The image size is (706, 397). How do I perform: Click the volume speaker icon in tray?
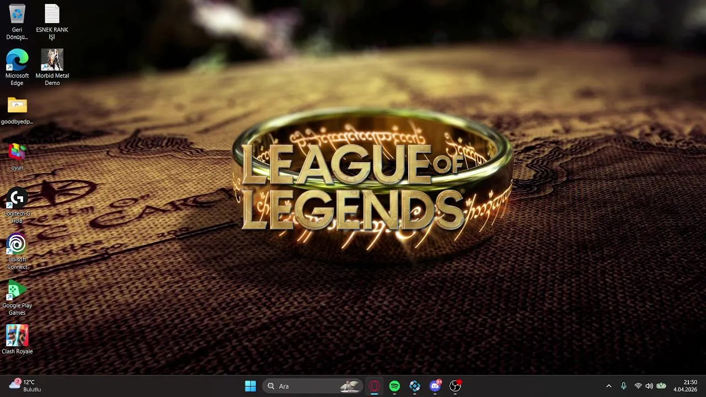(x=649, y=386)
